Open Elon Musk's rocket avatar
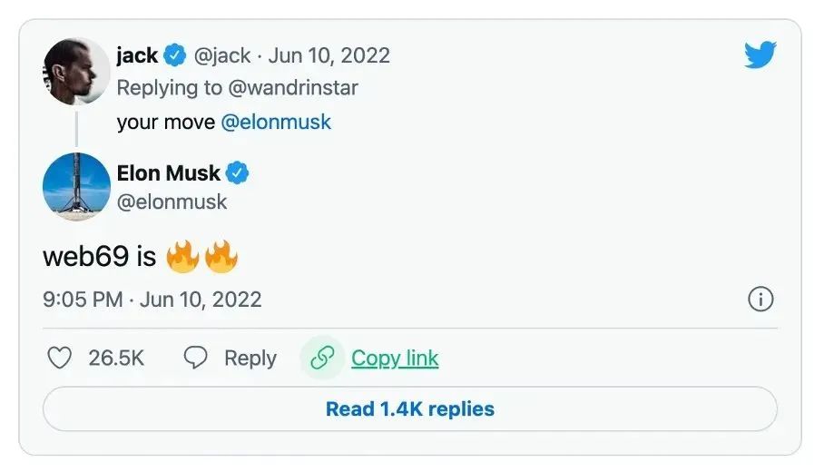The width and height of the screenshot is (824, 472). 76,186
